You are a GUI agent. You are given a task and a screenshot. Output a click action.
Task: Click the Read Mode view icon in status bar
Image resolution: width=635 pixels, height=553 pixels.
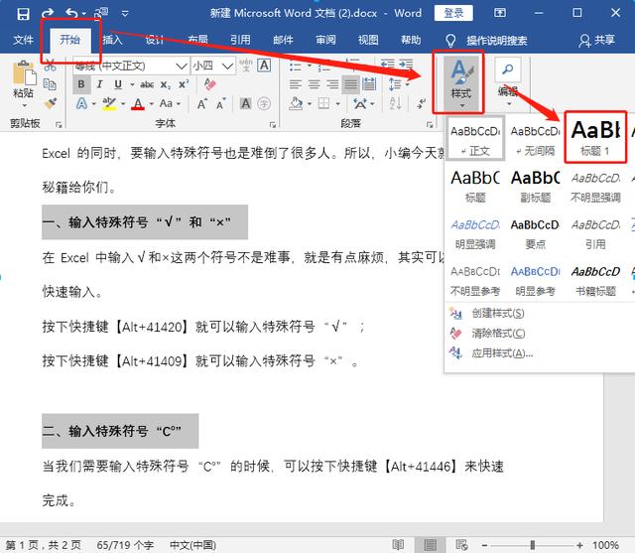point(398,545)
